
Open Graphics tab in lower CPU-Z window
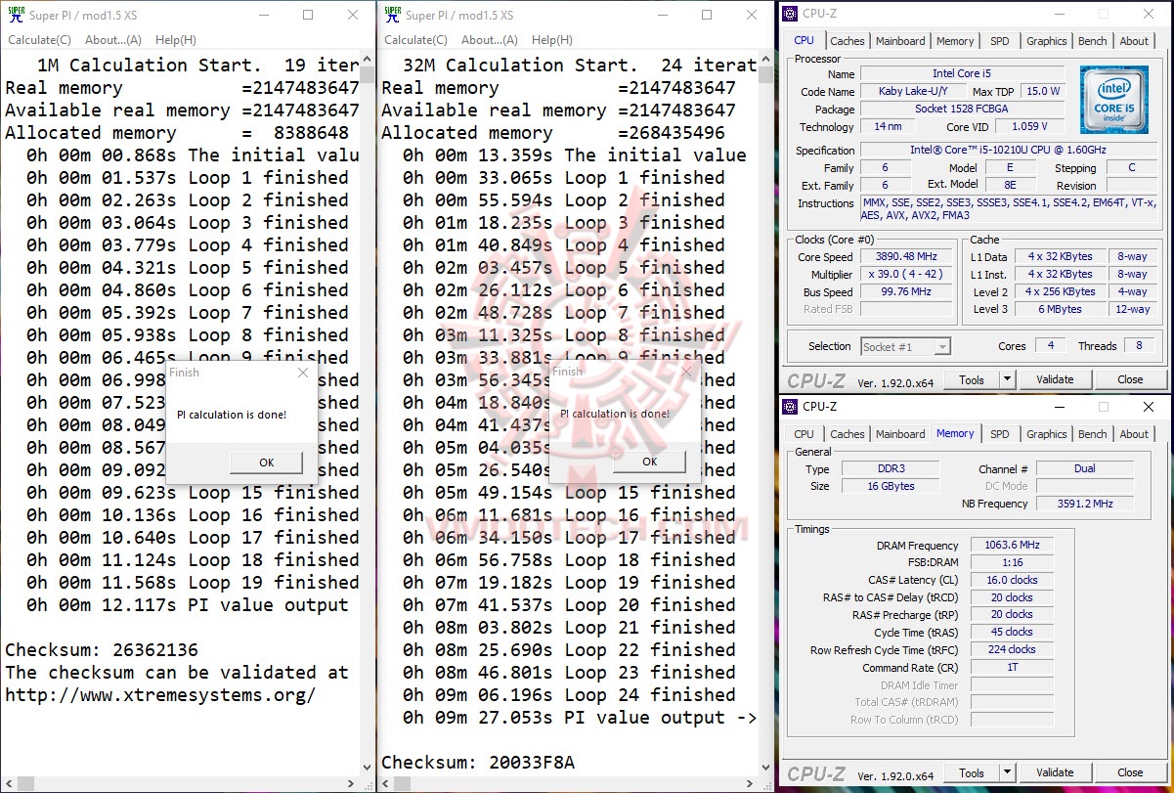coord(1046,434)
